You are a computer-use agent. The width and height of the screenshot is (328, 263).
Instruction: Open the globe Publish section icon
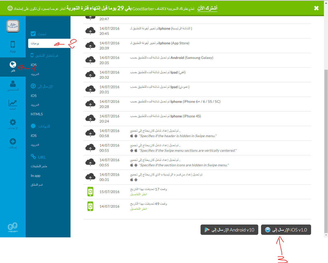point(13,65)
